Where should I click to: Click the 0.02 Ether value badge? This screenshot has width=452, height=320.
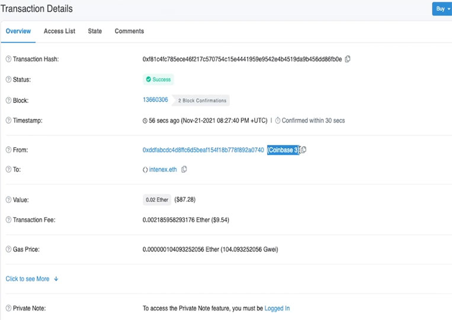point(157,200)
